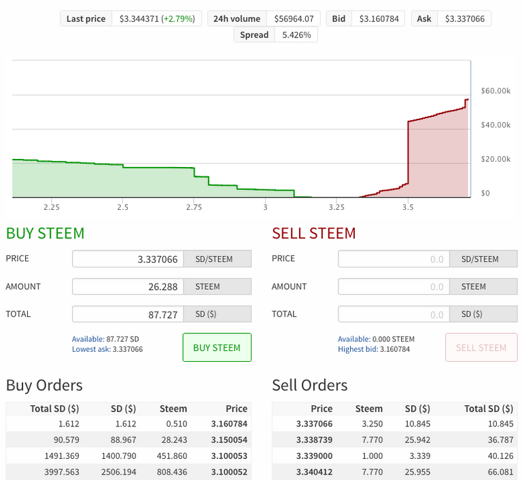Click the buy PRICE input showing 3.337066

tap(128, 259)
